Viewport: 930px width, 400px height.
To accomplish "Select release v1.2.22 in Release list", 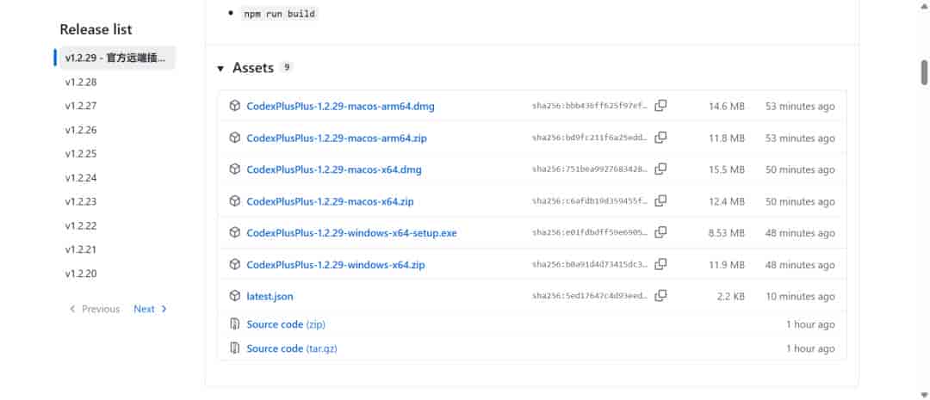I will click(81, 225).
